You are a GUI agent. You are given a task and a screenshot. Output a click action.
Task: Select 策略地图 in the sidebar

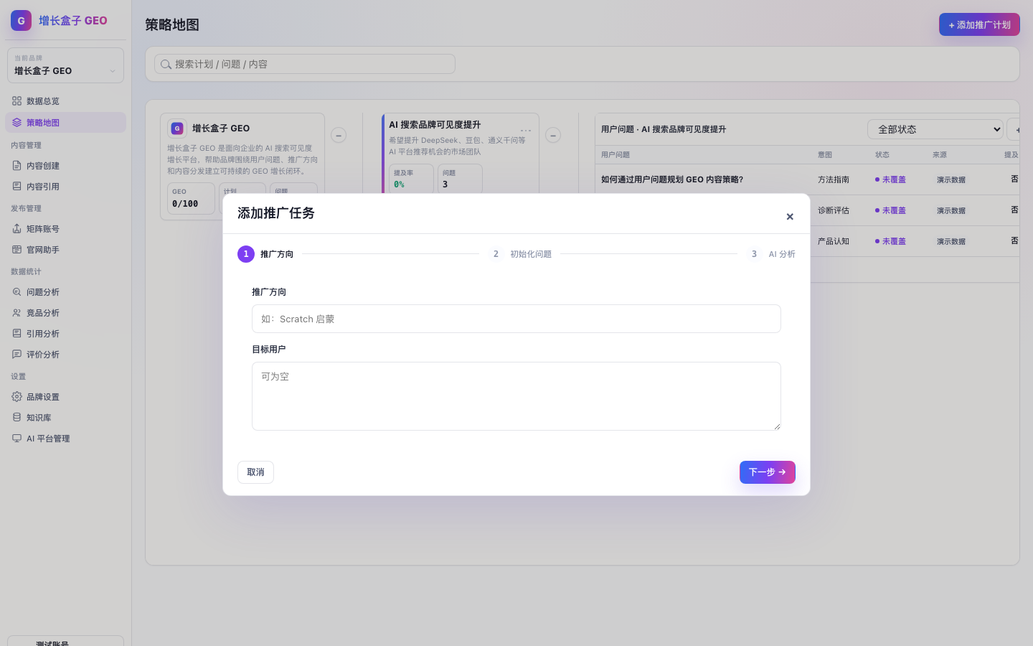pyautogui.click(x=65, y=123)
